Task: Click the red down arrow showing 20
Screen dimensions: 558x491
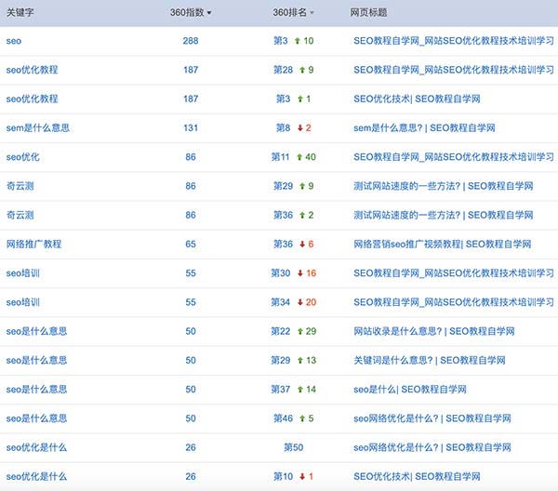Action: (299, 302)
